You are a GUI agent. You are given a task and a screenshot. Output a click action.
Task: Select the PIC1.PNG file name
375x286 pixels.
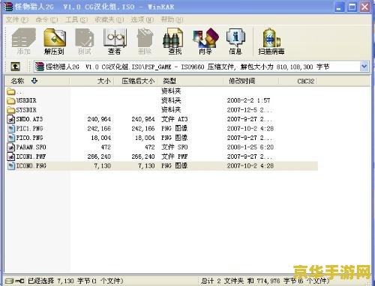tap(29, 129)
